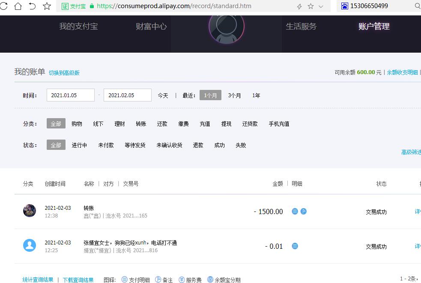The height and width of the screenshot is (283, 421).
Task: View payment detail icon for -0.01 transaction
Action: coord(295,246)
